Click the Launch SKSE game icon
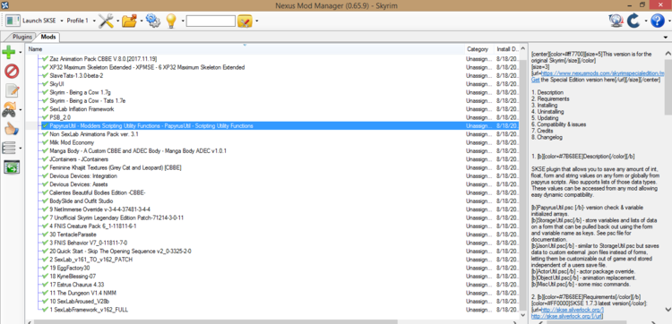Image resolution: width=672 pixels, height=324 pixels. pyautogui.click(x=13, y=21)
